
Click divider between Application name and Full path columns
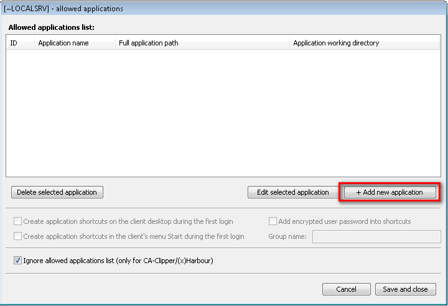(115, 43)
